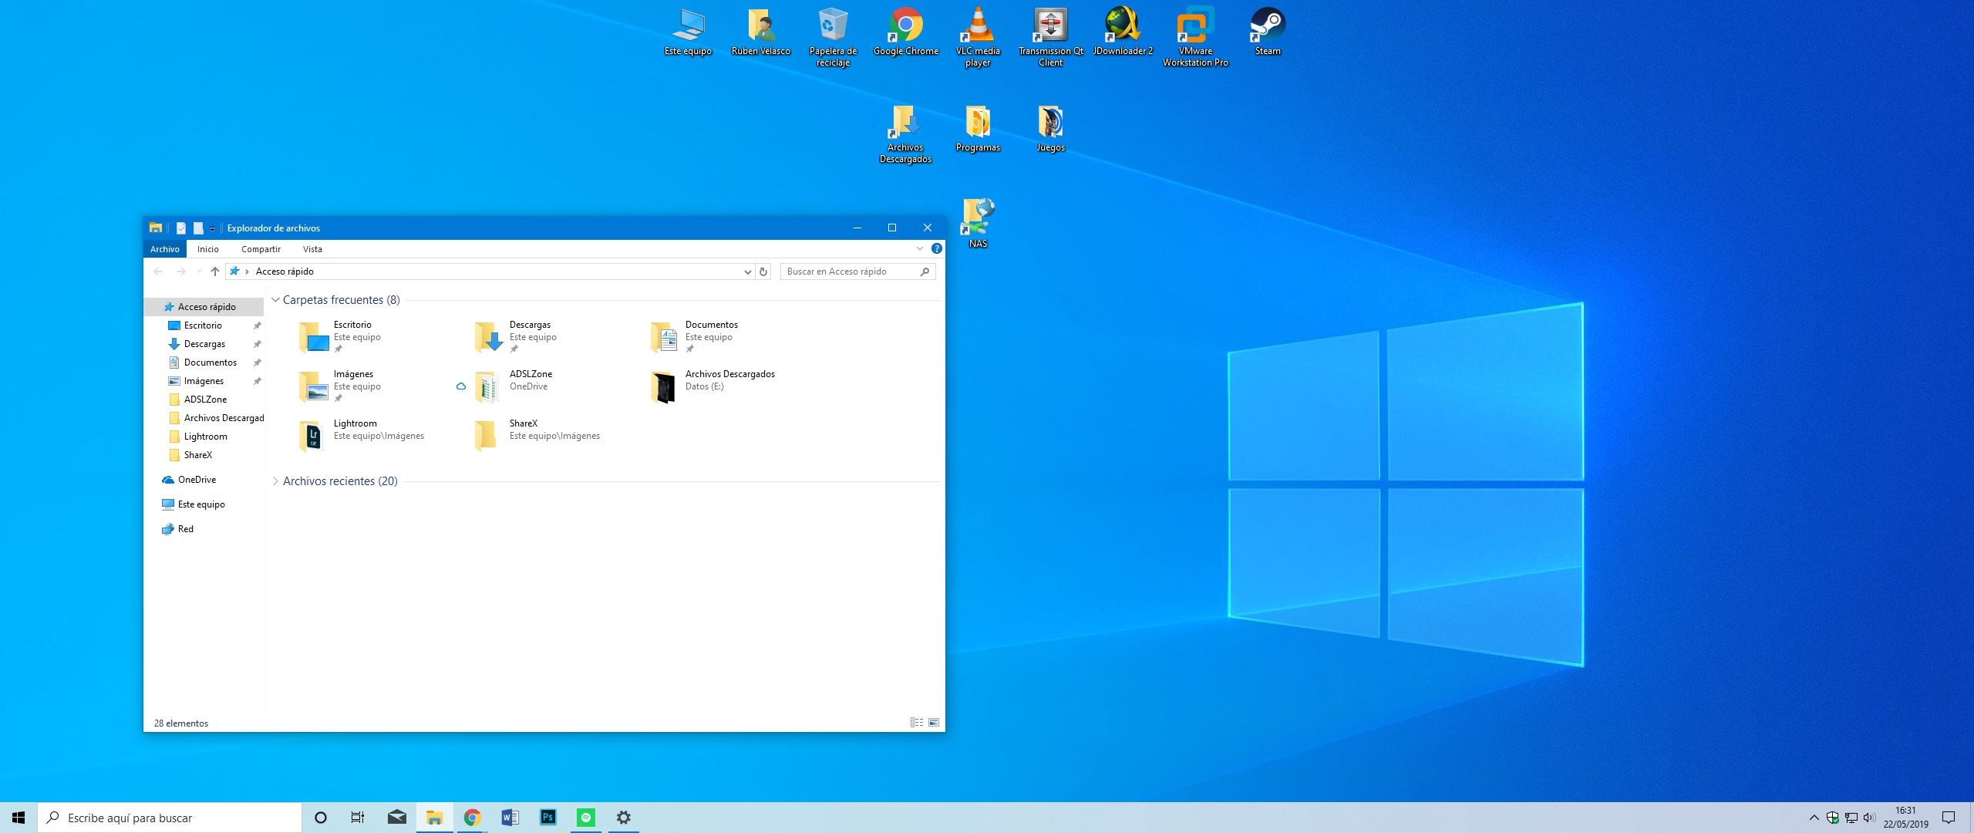The image size is (1974, 833).
Task: Click the Properties icon in quick access toolbar
Action: 181,228
